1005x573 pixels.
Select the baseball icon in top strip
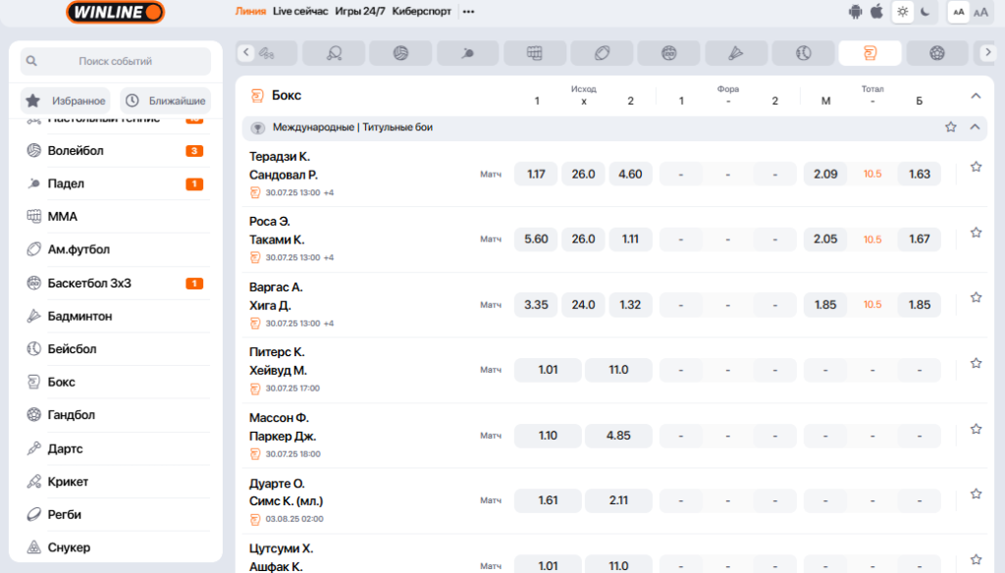click(803, 53)
